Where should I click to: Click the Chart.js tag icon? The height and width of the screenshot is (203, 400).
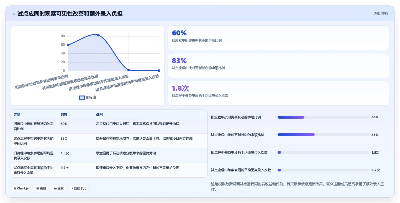click(x=15, y=189)
